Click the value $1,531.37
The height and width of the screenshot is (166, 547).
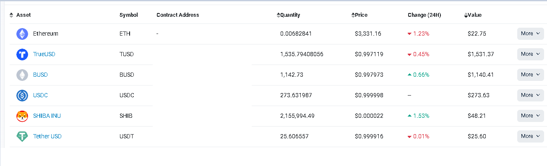tap(481, 54)
